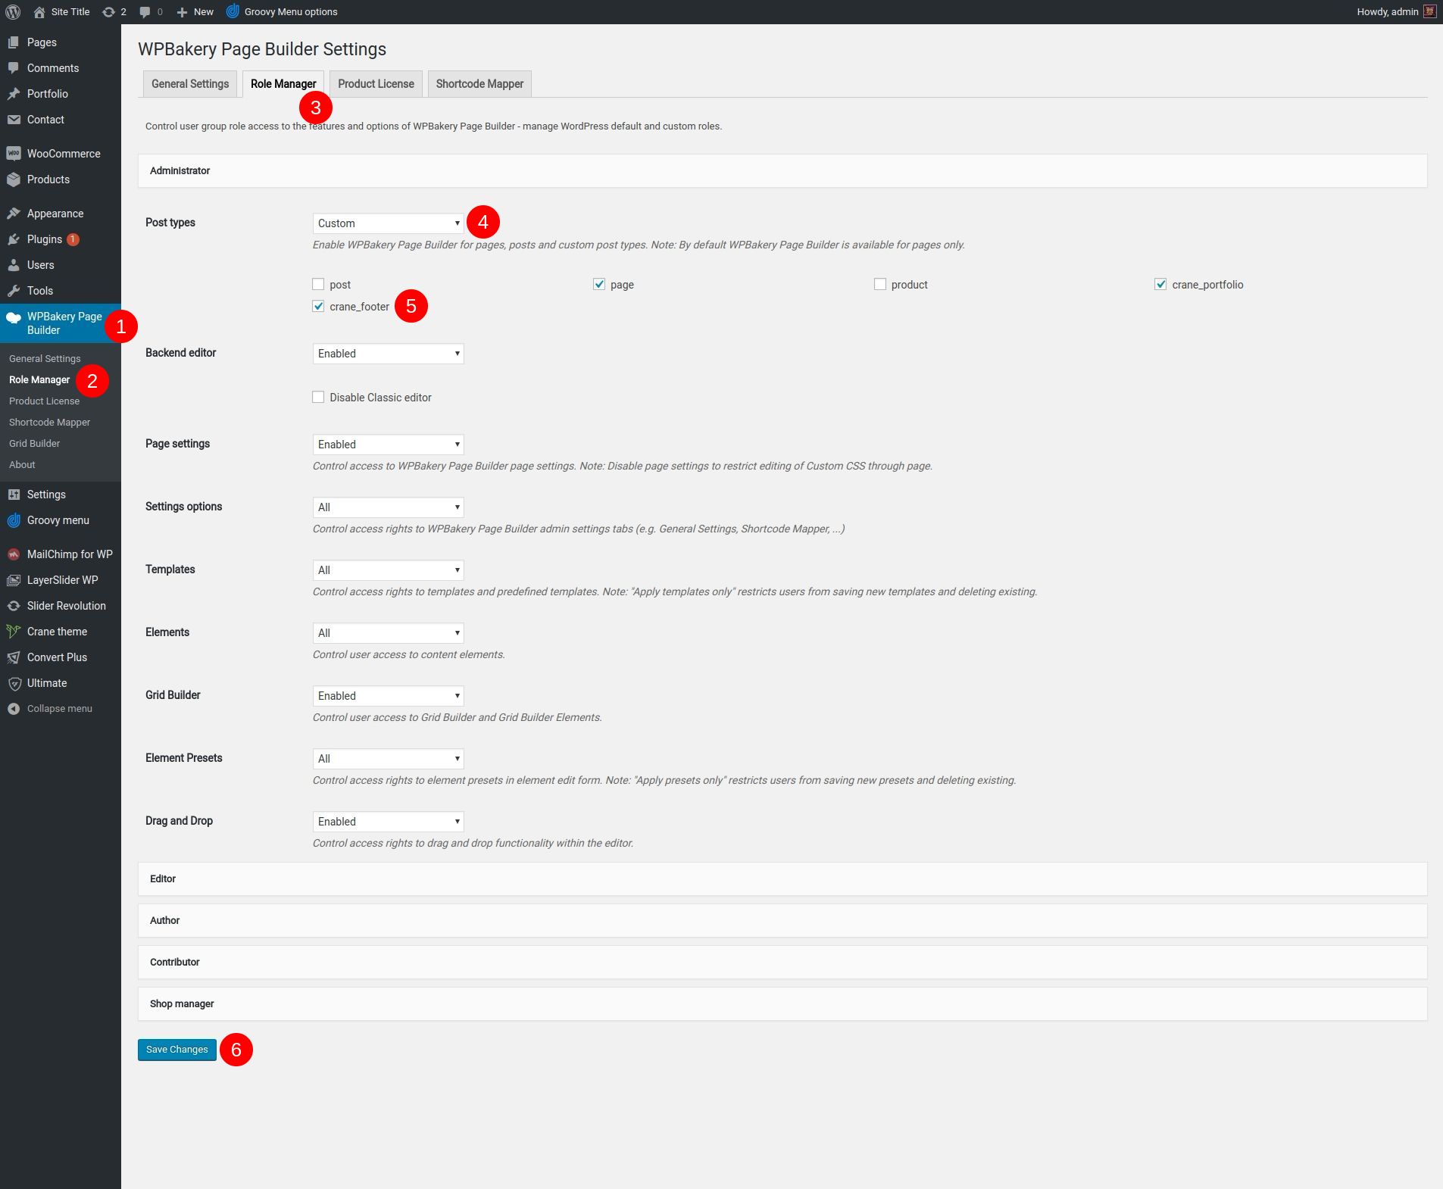
Task: Open Product License sidebar submenu link
Action: pyautogui.click(x=44, y=401)
